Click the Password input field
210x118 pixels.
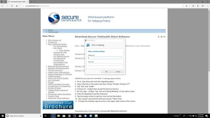point(105,65)
